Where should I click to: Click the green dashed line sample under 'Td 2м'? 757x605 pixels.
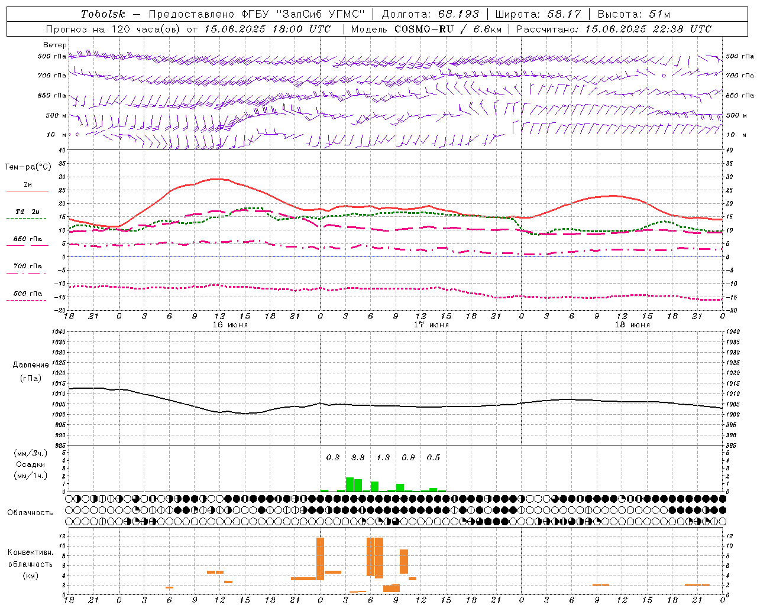27,218
